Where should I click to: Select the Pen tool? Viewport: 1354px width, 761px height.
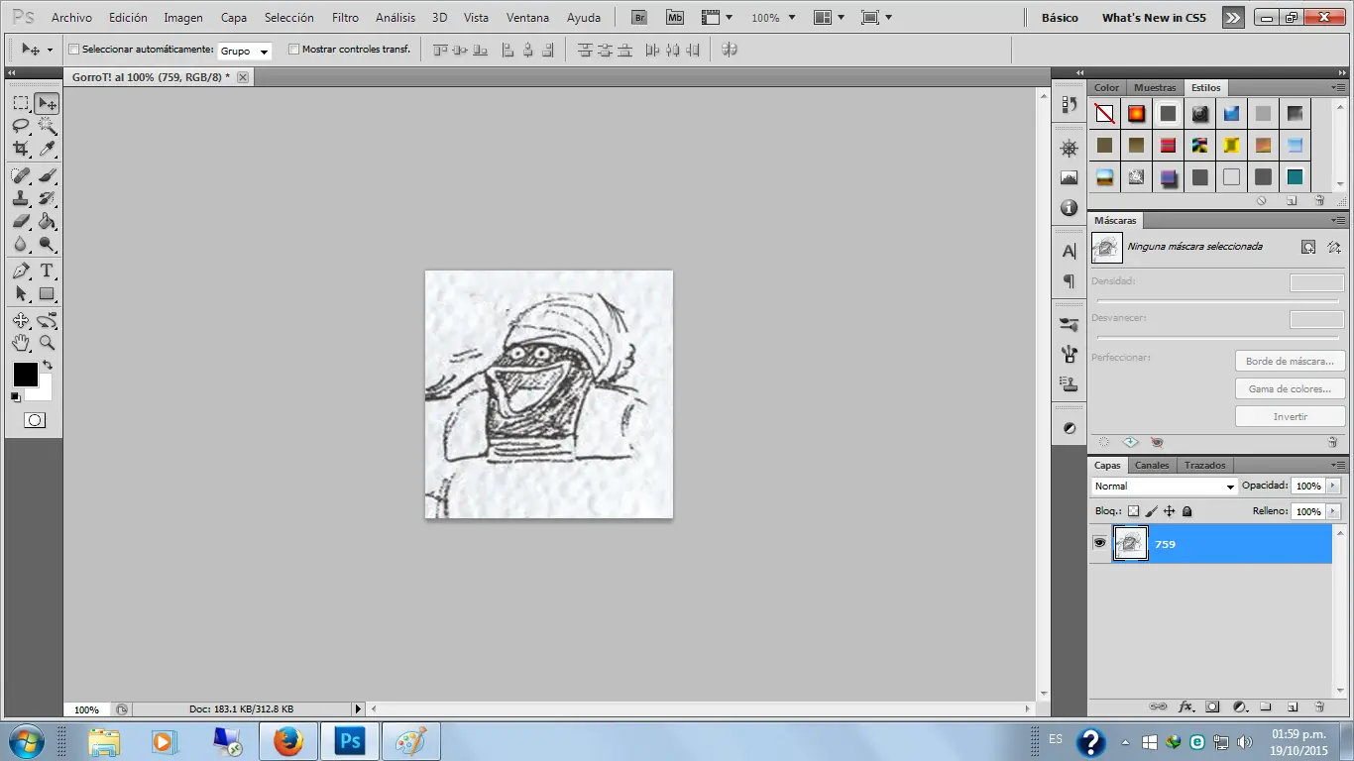coord(21,271)
